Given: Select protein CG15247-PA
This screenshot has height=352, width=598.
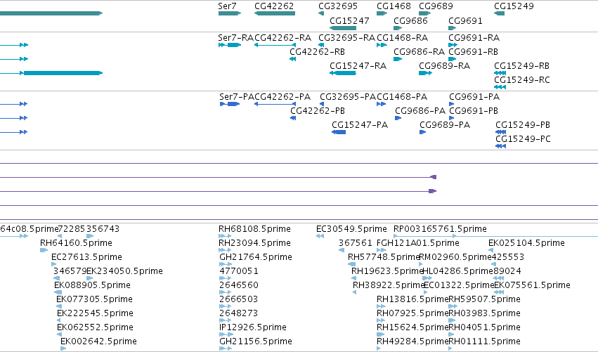Looking at the screenshot, I should (x=360, y=125).
